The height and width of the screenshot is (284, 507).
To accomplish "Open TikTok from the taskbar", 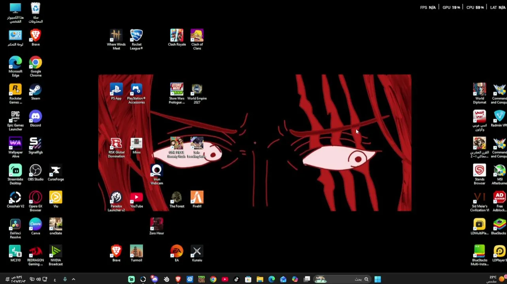I will pos(236,279).
